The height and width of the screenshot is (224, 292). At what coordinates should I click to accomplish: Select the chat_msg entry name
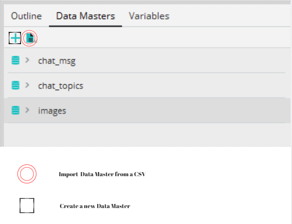click(x=57, y=61)
